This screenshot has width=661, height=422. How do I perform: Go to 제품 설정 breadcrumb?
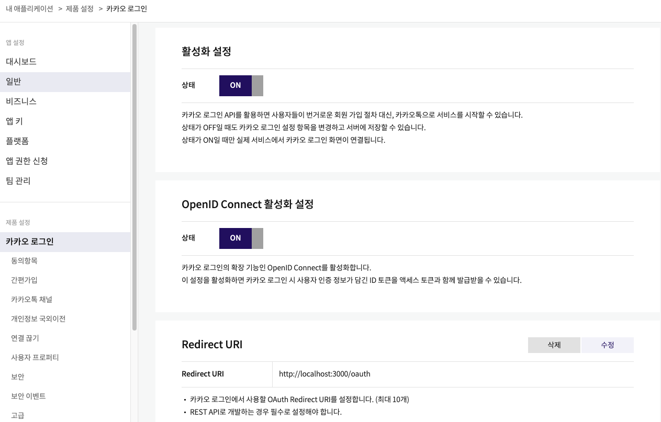80,9
